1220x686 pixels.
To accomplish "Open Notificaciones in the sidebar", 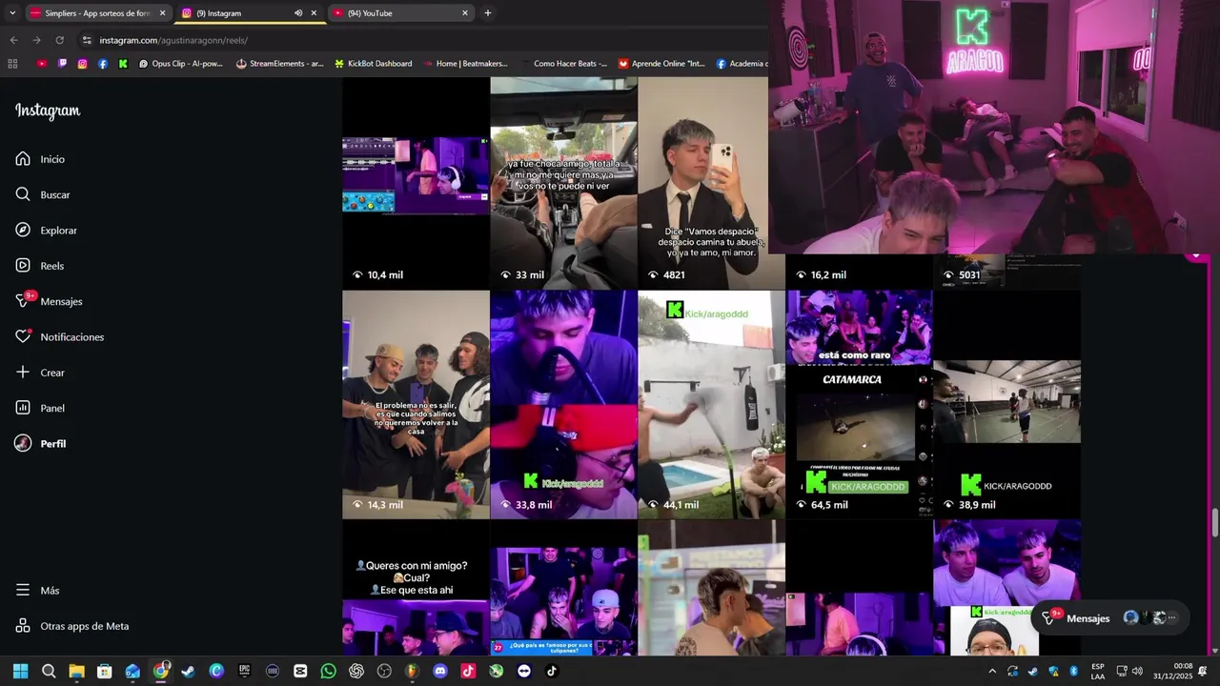I will point(59,337).
